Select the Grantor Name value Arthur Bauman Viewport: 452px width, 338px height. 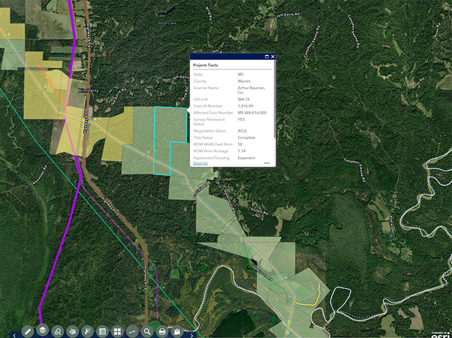(251, 90)
